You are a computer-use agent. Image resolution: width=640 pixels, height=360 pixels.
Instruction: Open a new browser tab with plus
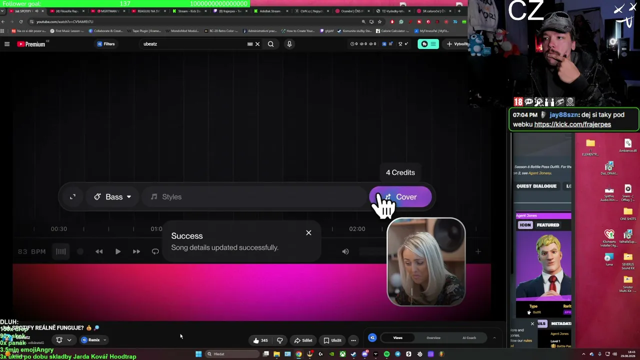[x=459, y=11]
